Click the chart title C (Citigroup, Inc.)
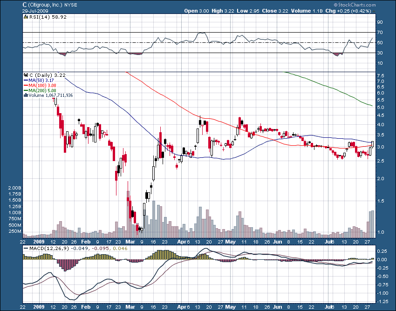396x311 pixels. click(42, 5)
